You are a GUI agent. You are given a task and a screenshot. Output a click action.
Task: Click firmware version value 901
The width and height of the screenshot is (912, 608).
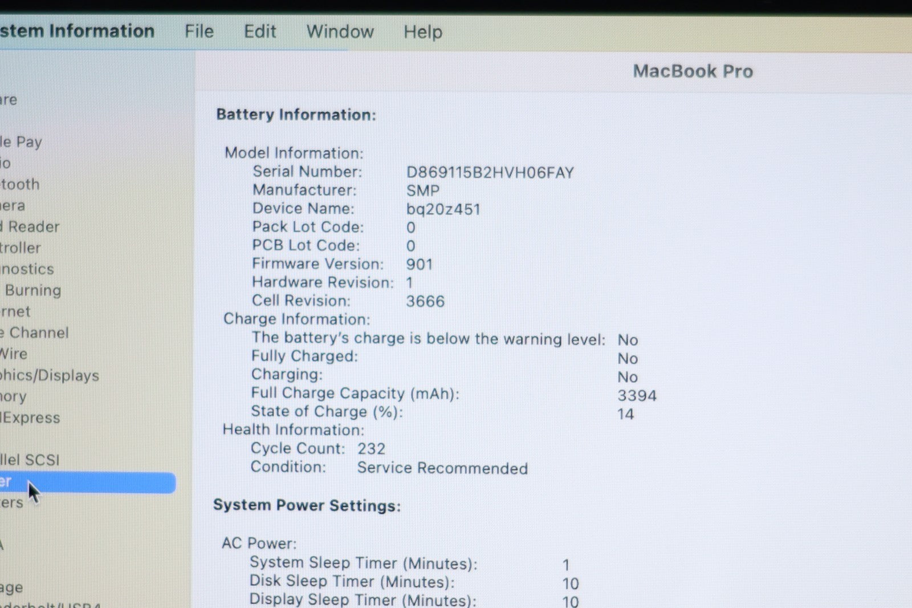pyautogui.click(x=420, y=264)
